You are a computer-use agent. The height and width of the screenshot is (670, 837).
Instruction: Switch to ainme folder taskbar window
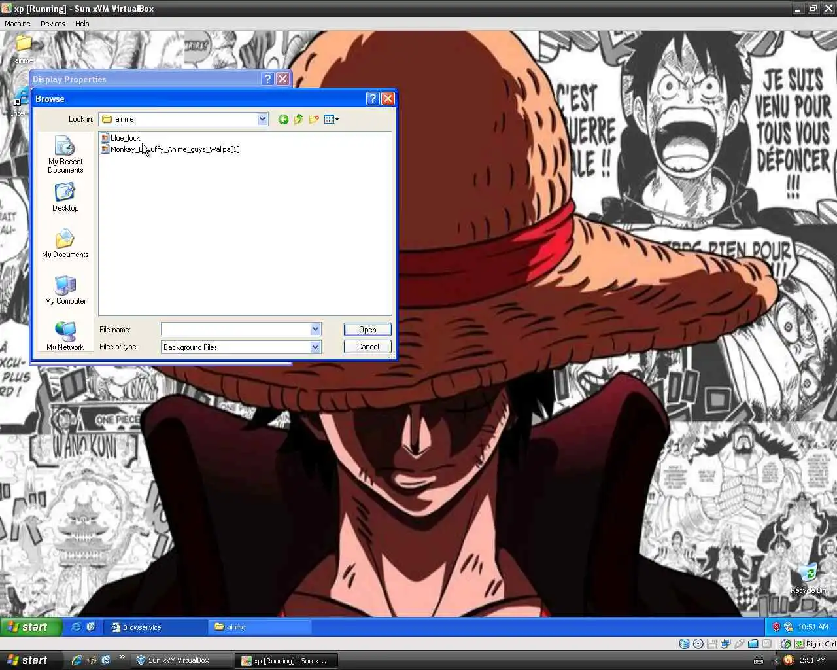260,627
